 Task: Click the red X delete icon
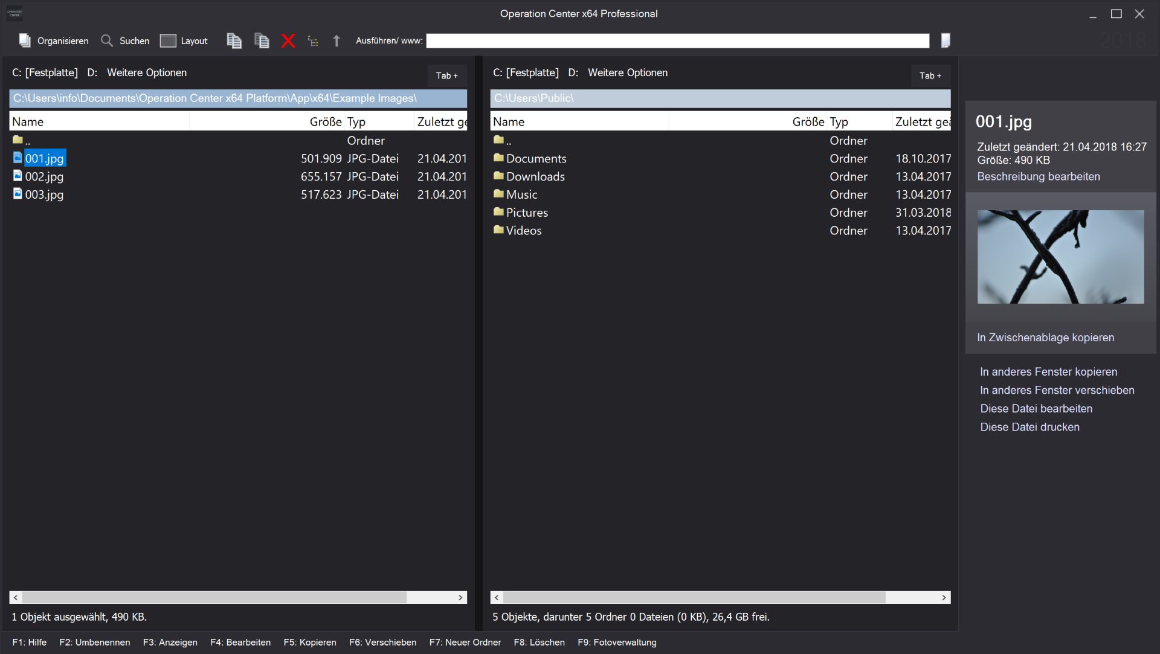point(288,40)
